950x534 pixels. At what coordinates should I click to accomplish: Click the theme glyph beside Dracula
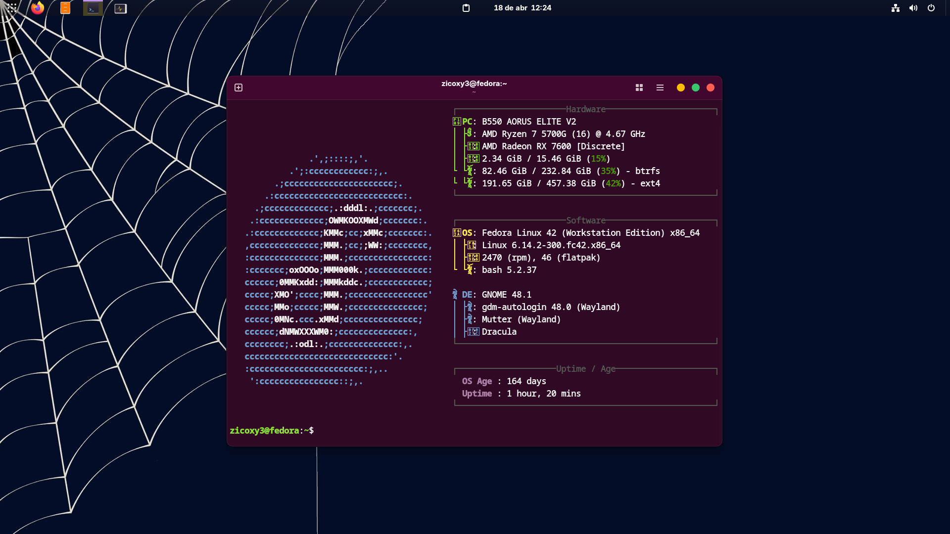(474, 332)
